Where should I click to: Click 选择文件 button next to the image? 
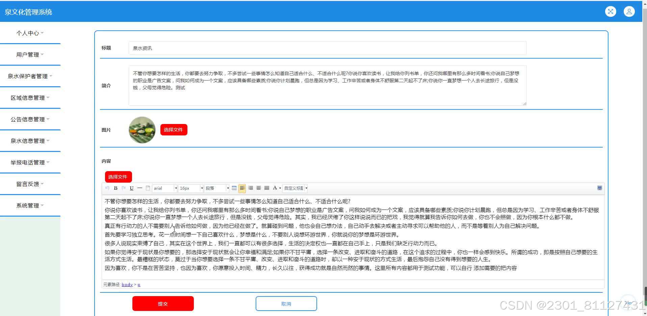pyautogui.click(x=174, y=130)
